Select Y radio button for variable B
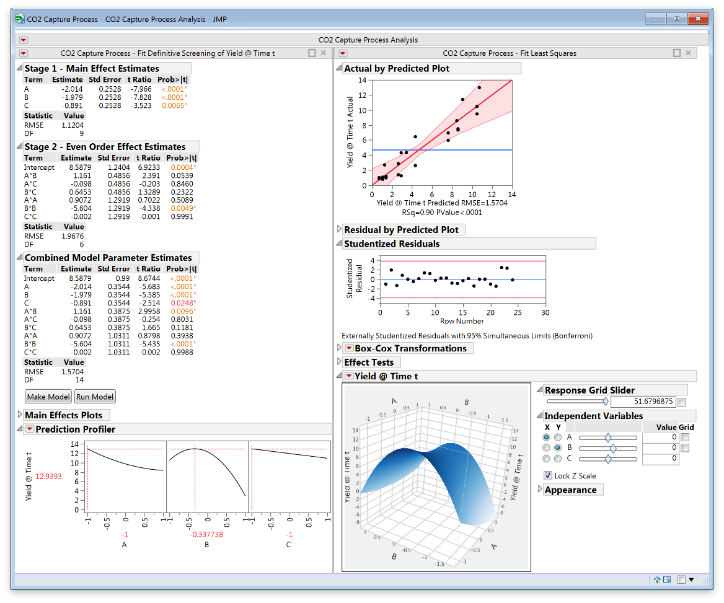This screenshot has height=603, width=724. point(558,447)
